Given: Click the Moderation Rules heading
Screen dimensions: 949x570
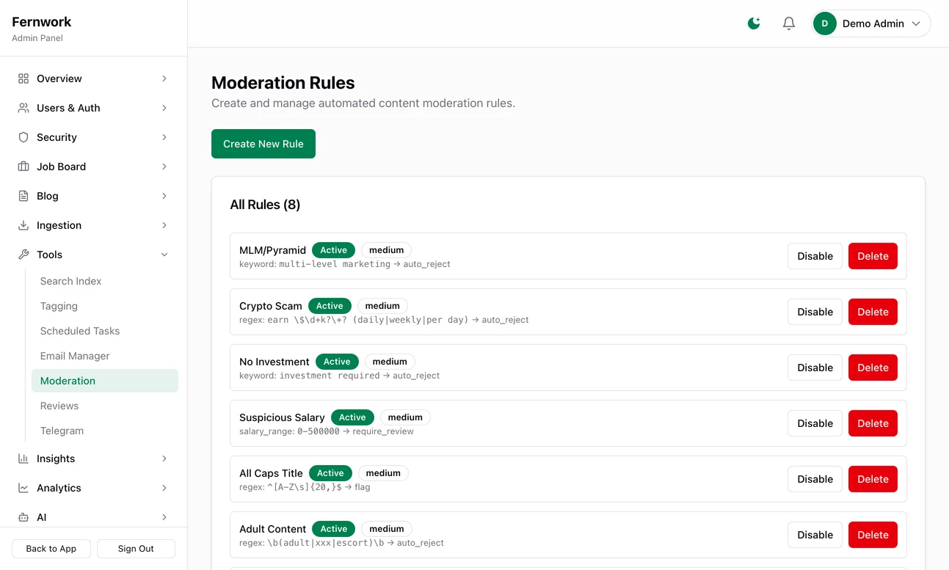Looking at the screenshot, I should coord(283,83).
